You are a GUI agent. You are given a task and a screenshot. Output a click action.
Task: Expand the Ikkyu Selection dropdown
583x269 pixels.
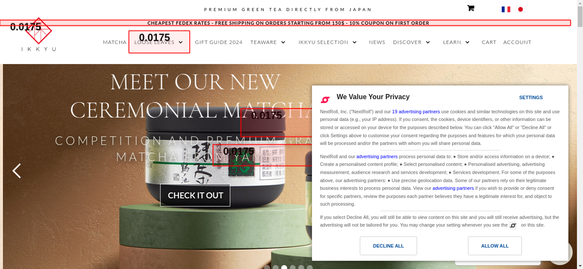coord(354,42)
